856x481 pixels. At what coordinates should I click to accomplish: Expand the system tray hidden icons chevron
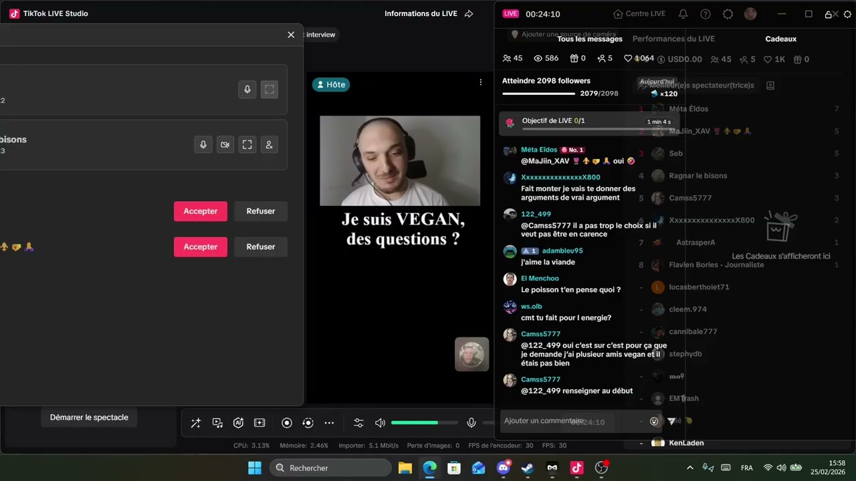690,468
